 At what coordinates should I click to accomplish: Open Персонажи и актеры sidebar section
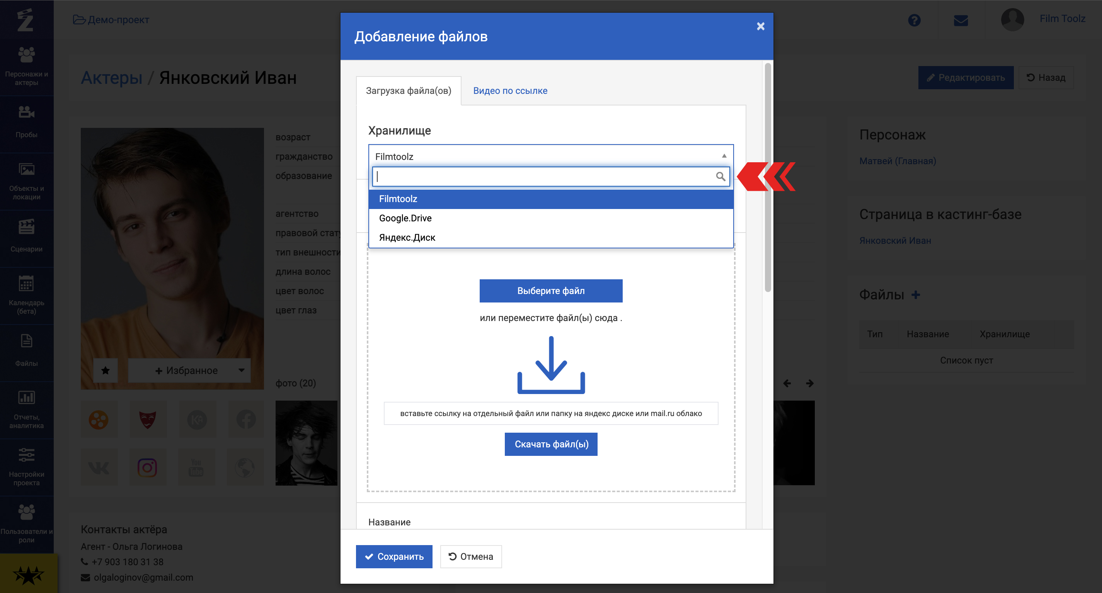click(27, 66)
